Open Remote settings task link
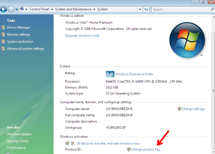The image size is (215, 154). [18, 34]
